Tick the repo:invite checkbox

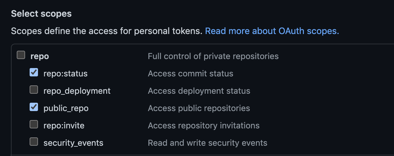click(34, 124)
